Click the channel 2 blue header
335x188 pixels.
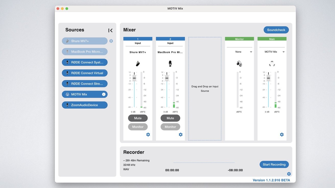[170, 39]
